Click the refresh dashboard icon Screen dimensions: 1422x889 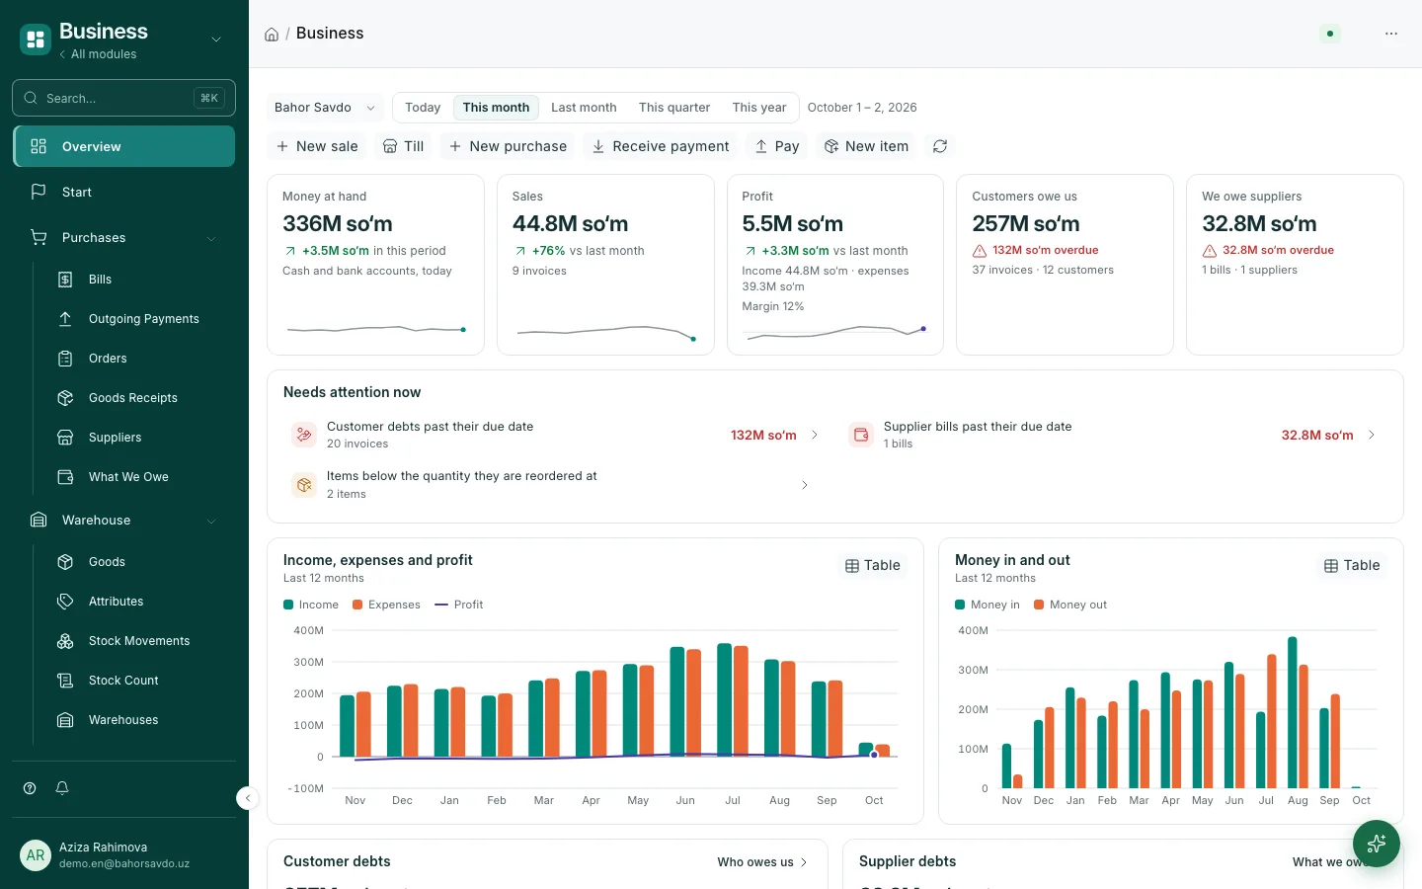[x=940, y=146]
